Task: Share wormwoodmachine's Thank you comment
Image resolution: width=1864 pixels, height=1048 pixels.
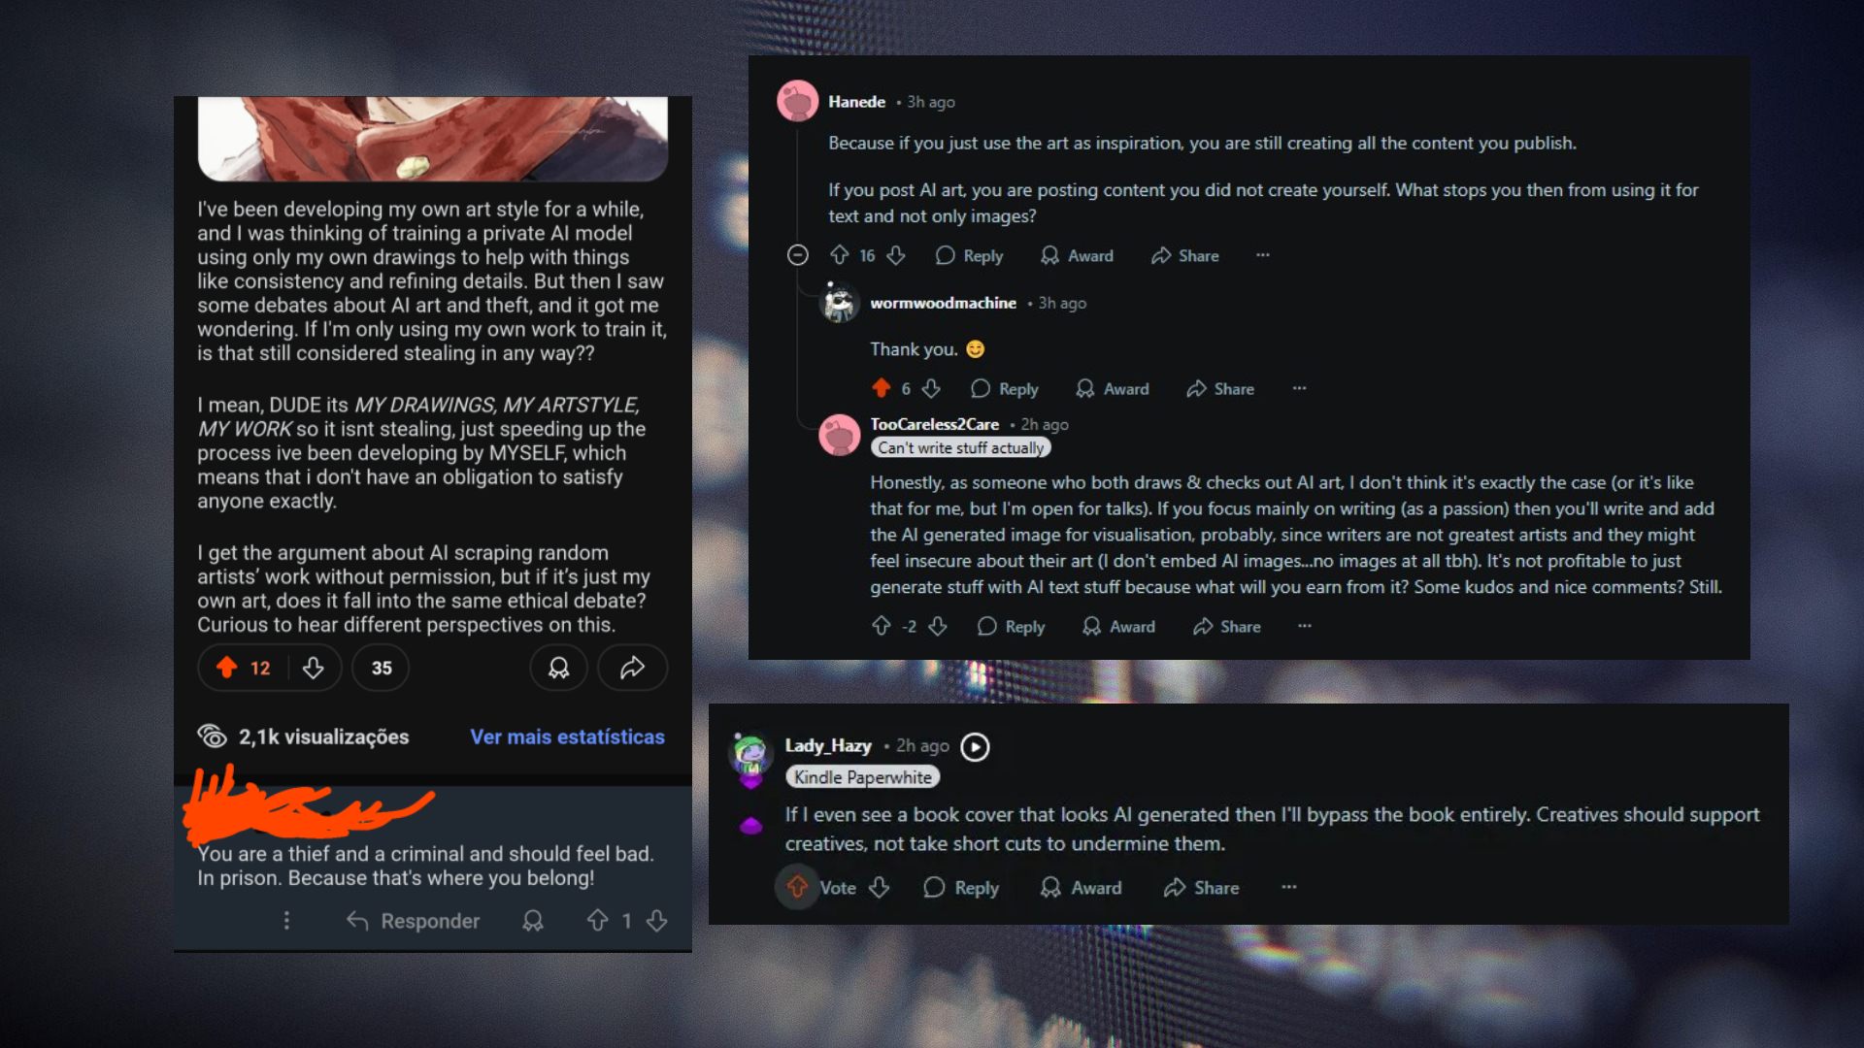Action: point(1220,388)
